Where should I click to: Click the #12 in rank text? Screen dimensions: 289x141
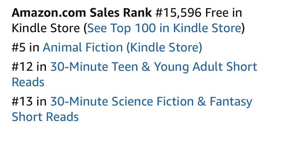pyautogui.click(x=29, y=67)
